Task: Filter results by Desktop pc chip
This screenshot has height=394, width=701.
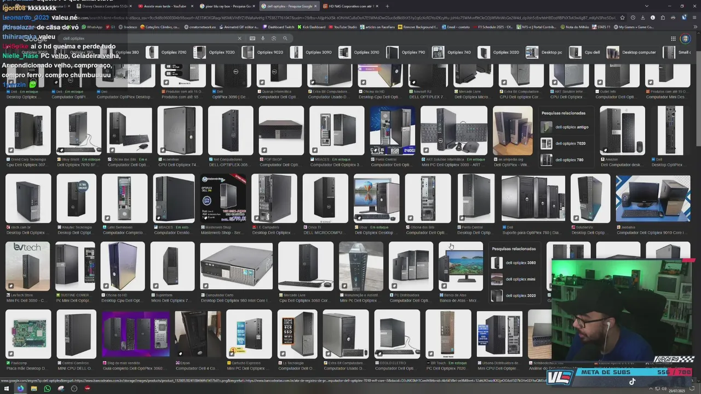Action: click(x=544, y=53)
